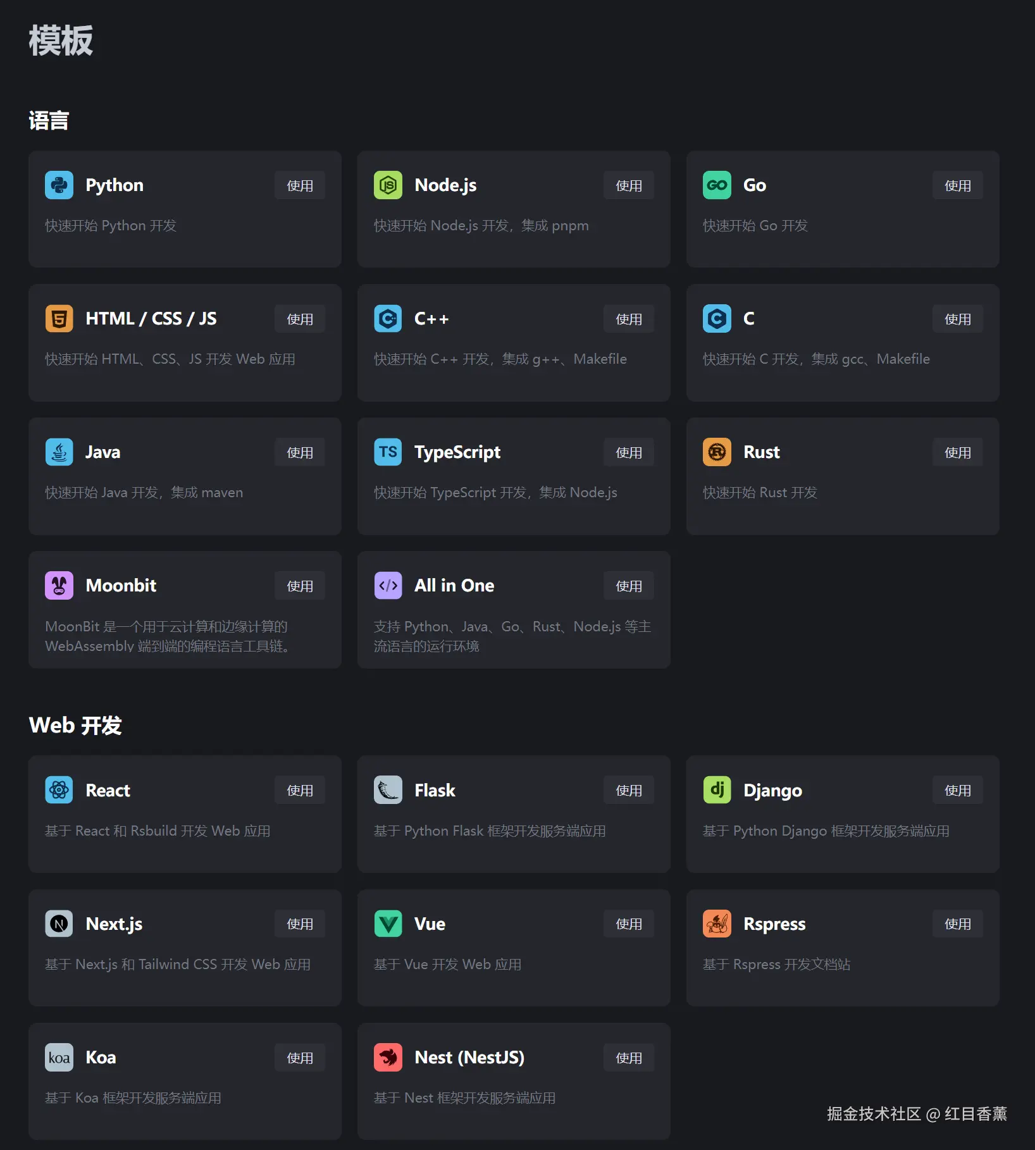Screen dimensions: 1035x1150
Task: Click the Rspress card description text
Action: coord(776,965)
